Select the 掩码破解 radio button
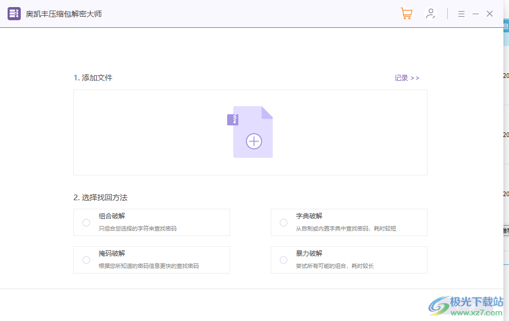This screenshot has width=509, height=321. 87,260
